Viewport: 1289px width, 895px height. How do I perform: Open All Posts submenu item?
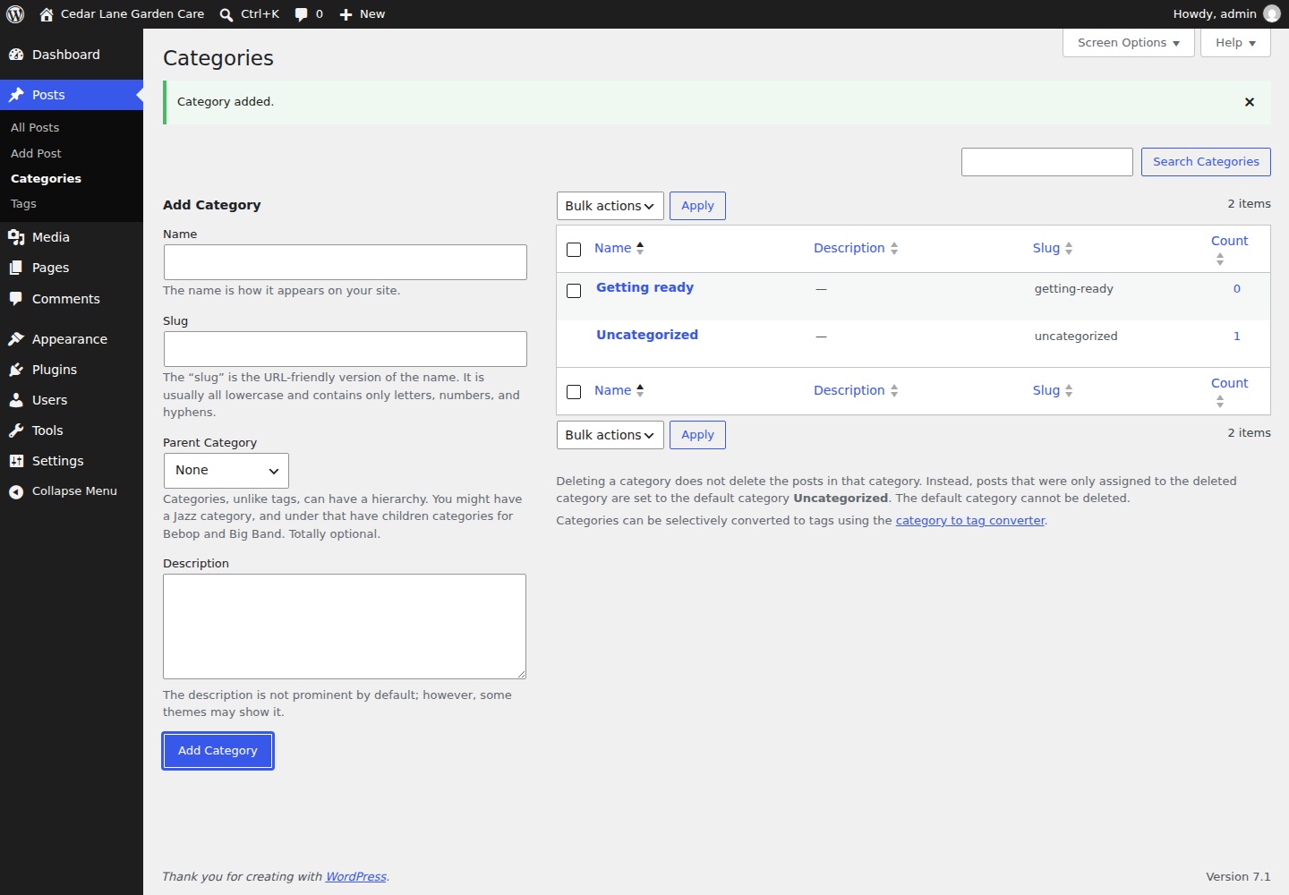pyautogui.click(x=35, y=128)
